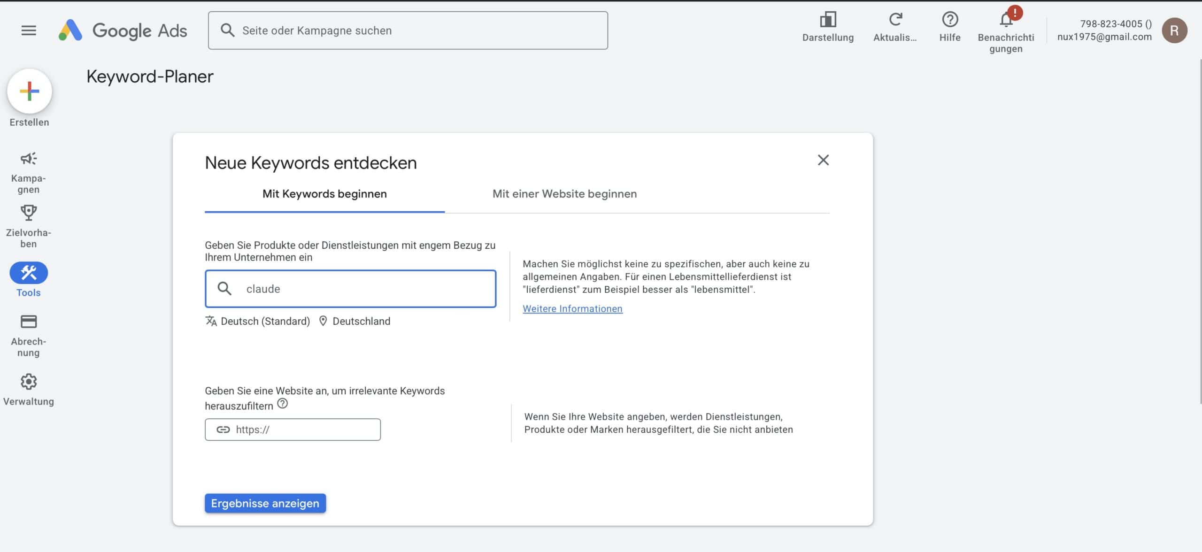Screen dimensions: 1202x552
Task: Switch to the Mit Keywords beginnen tab
Action: [324, 194]
